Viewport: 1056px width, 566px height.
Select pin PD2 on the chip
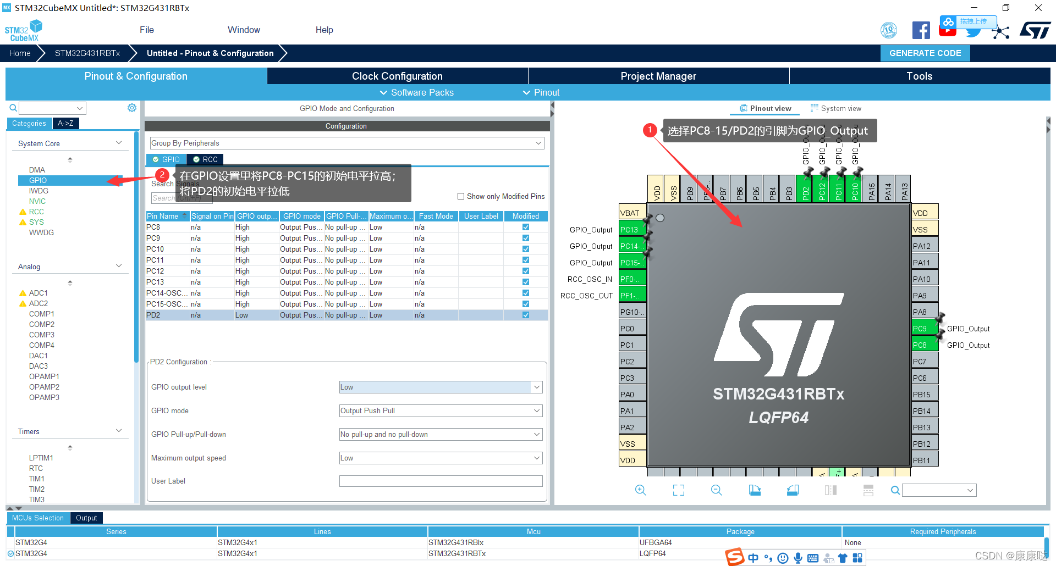coord(805,189)
